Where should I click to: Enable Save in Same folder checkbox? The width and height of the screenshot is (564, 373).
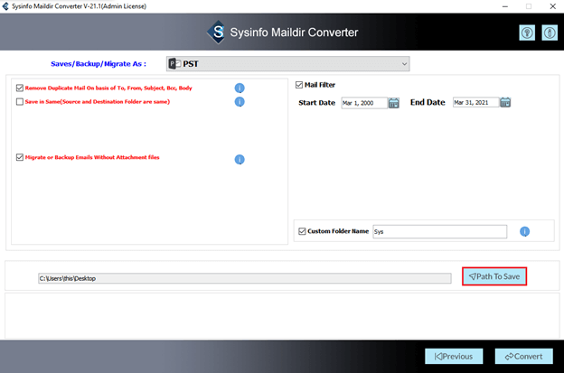[20, 102]
